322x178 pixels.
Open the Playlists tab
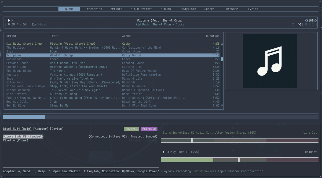(188, 9)
